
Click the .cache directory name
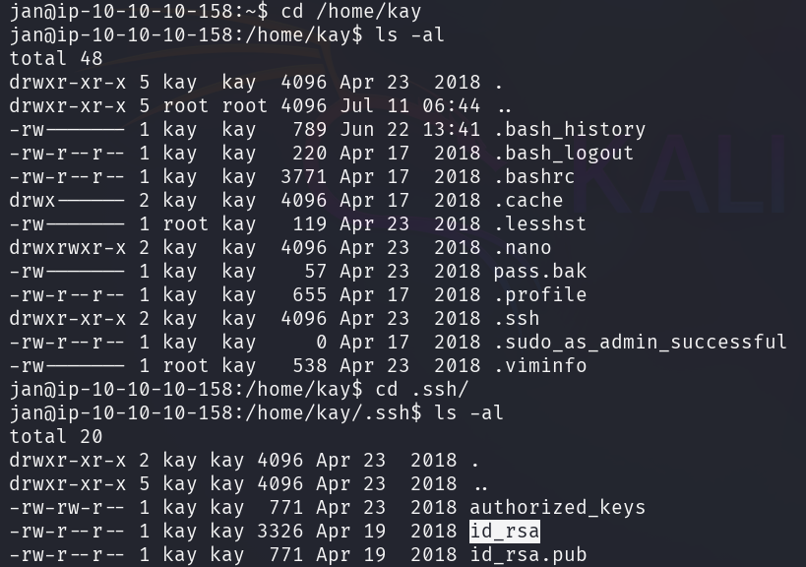point(527,200)
